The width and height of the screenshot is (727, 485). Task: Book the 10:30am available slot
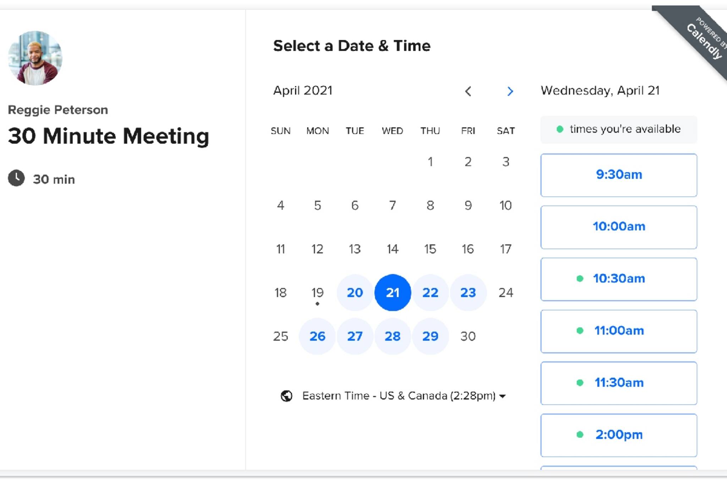(618, 279)
